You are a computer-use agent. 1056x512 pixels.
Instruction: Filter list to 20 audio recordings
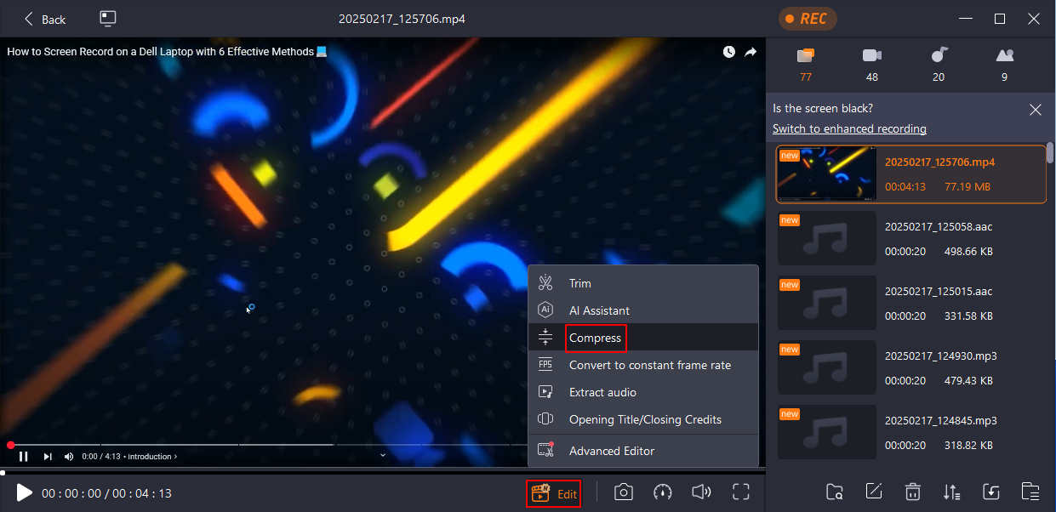[x=938, y=64]
